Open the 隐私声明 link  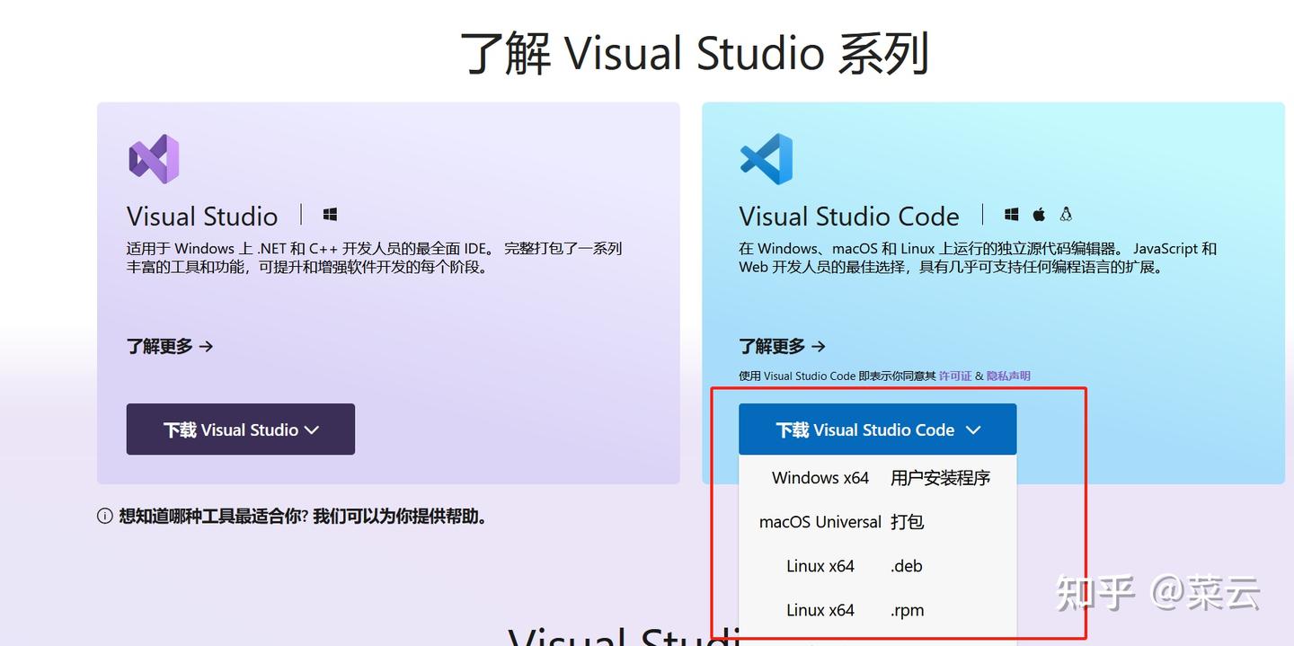[x=1008, y=376]
